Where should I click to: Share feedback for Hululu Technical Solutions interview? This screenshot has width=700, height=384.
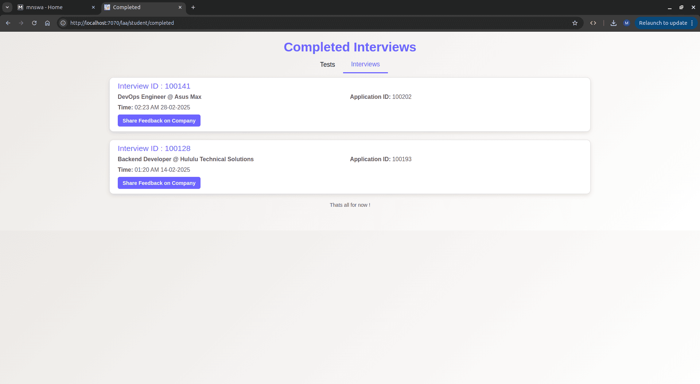tap(159, 183)
